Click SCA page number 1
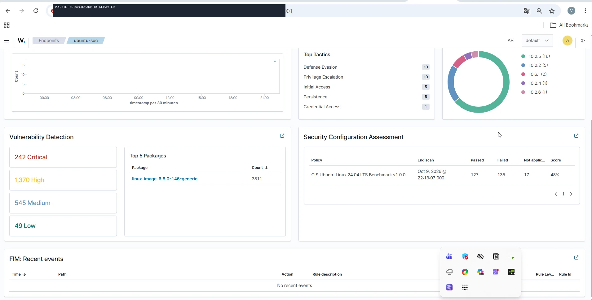Screen dimensions: 592x300 [x=563, y=194]
